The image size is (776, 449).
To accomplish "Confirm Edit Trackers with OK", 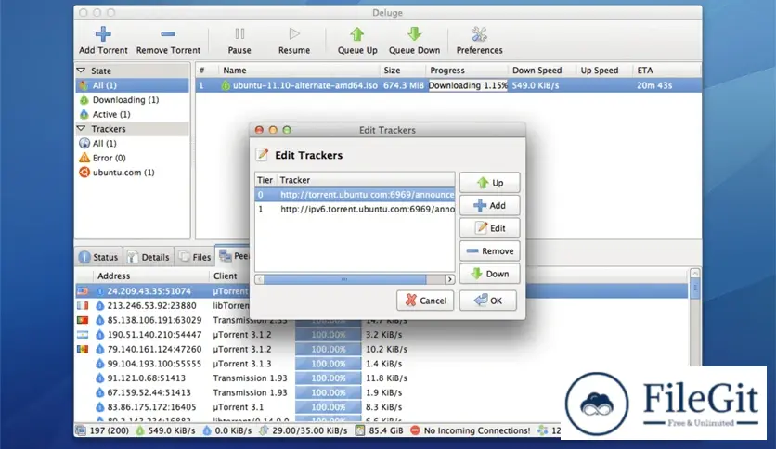I will point(488,301).
